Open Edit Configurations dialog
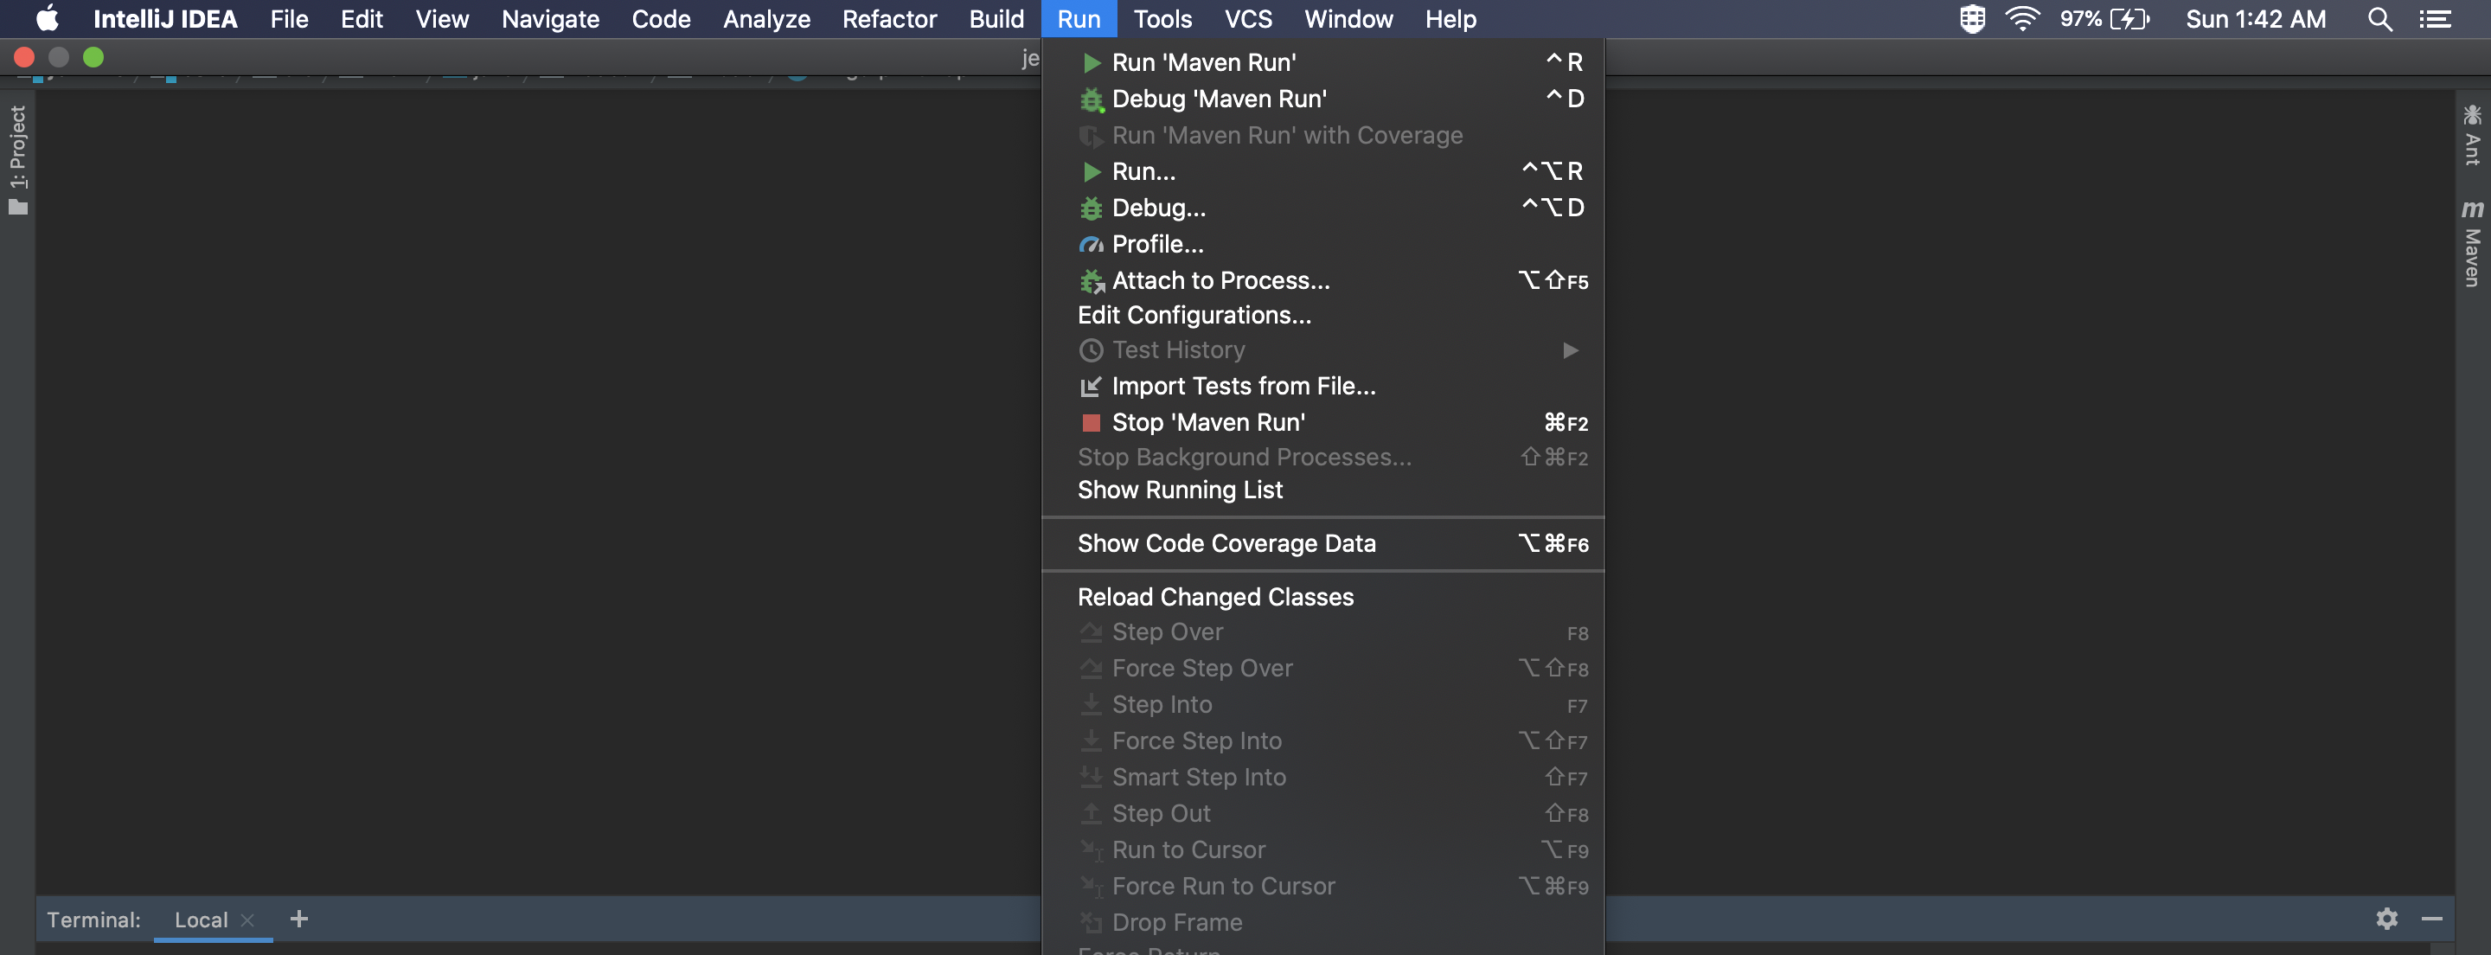 (1194, 315)
